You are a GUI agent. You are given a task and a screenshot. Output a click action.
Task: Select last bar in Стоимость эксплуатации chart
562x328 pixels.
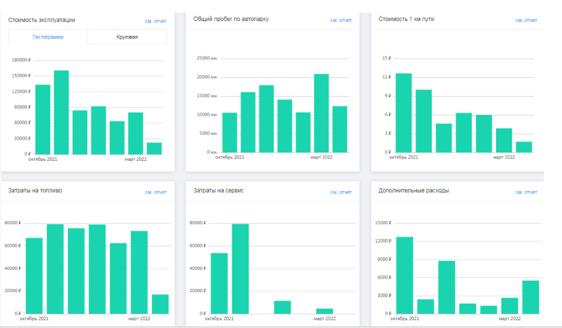pos(154,149)
